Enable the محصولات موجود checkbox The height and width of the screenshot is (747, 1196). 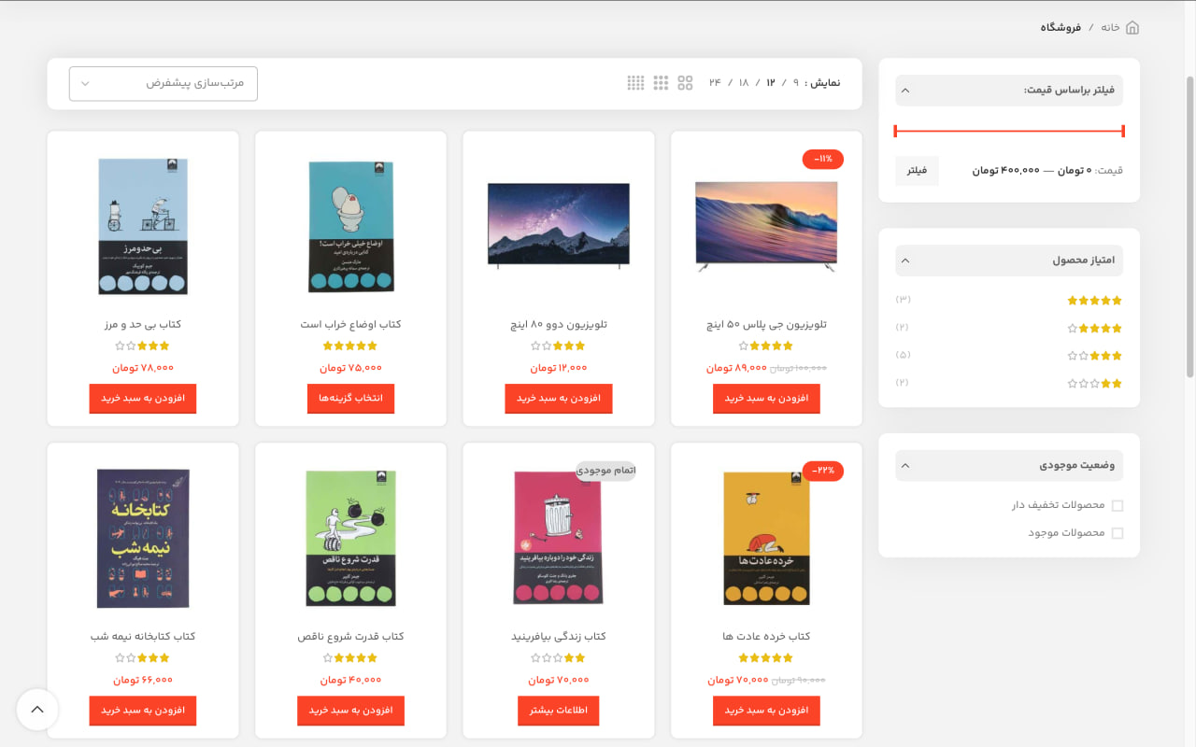click(x=1118, y=533)
